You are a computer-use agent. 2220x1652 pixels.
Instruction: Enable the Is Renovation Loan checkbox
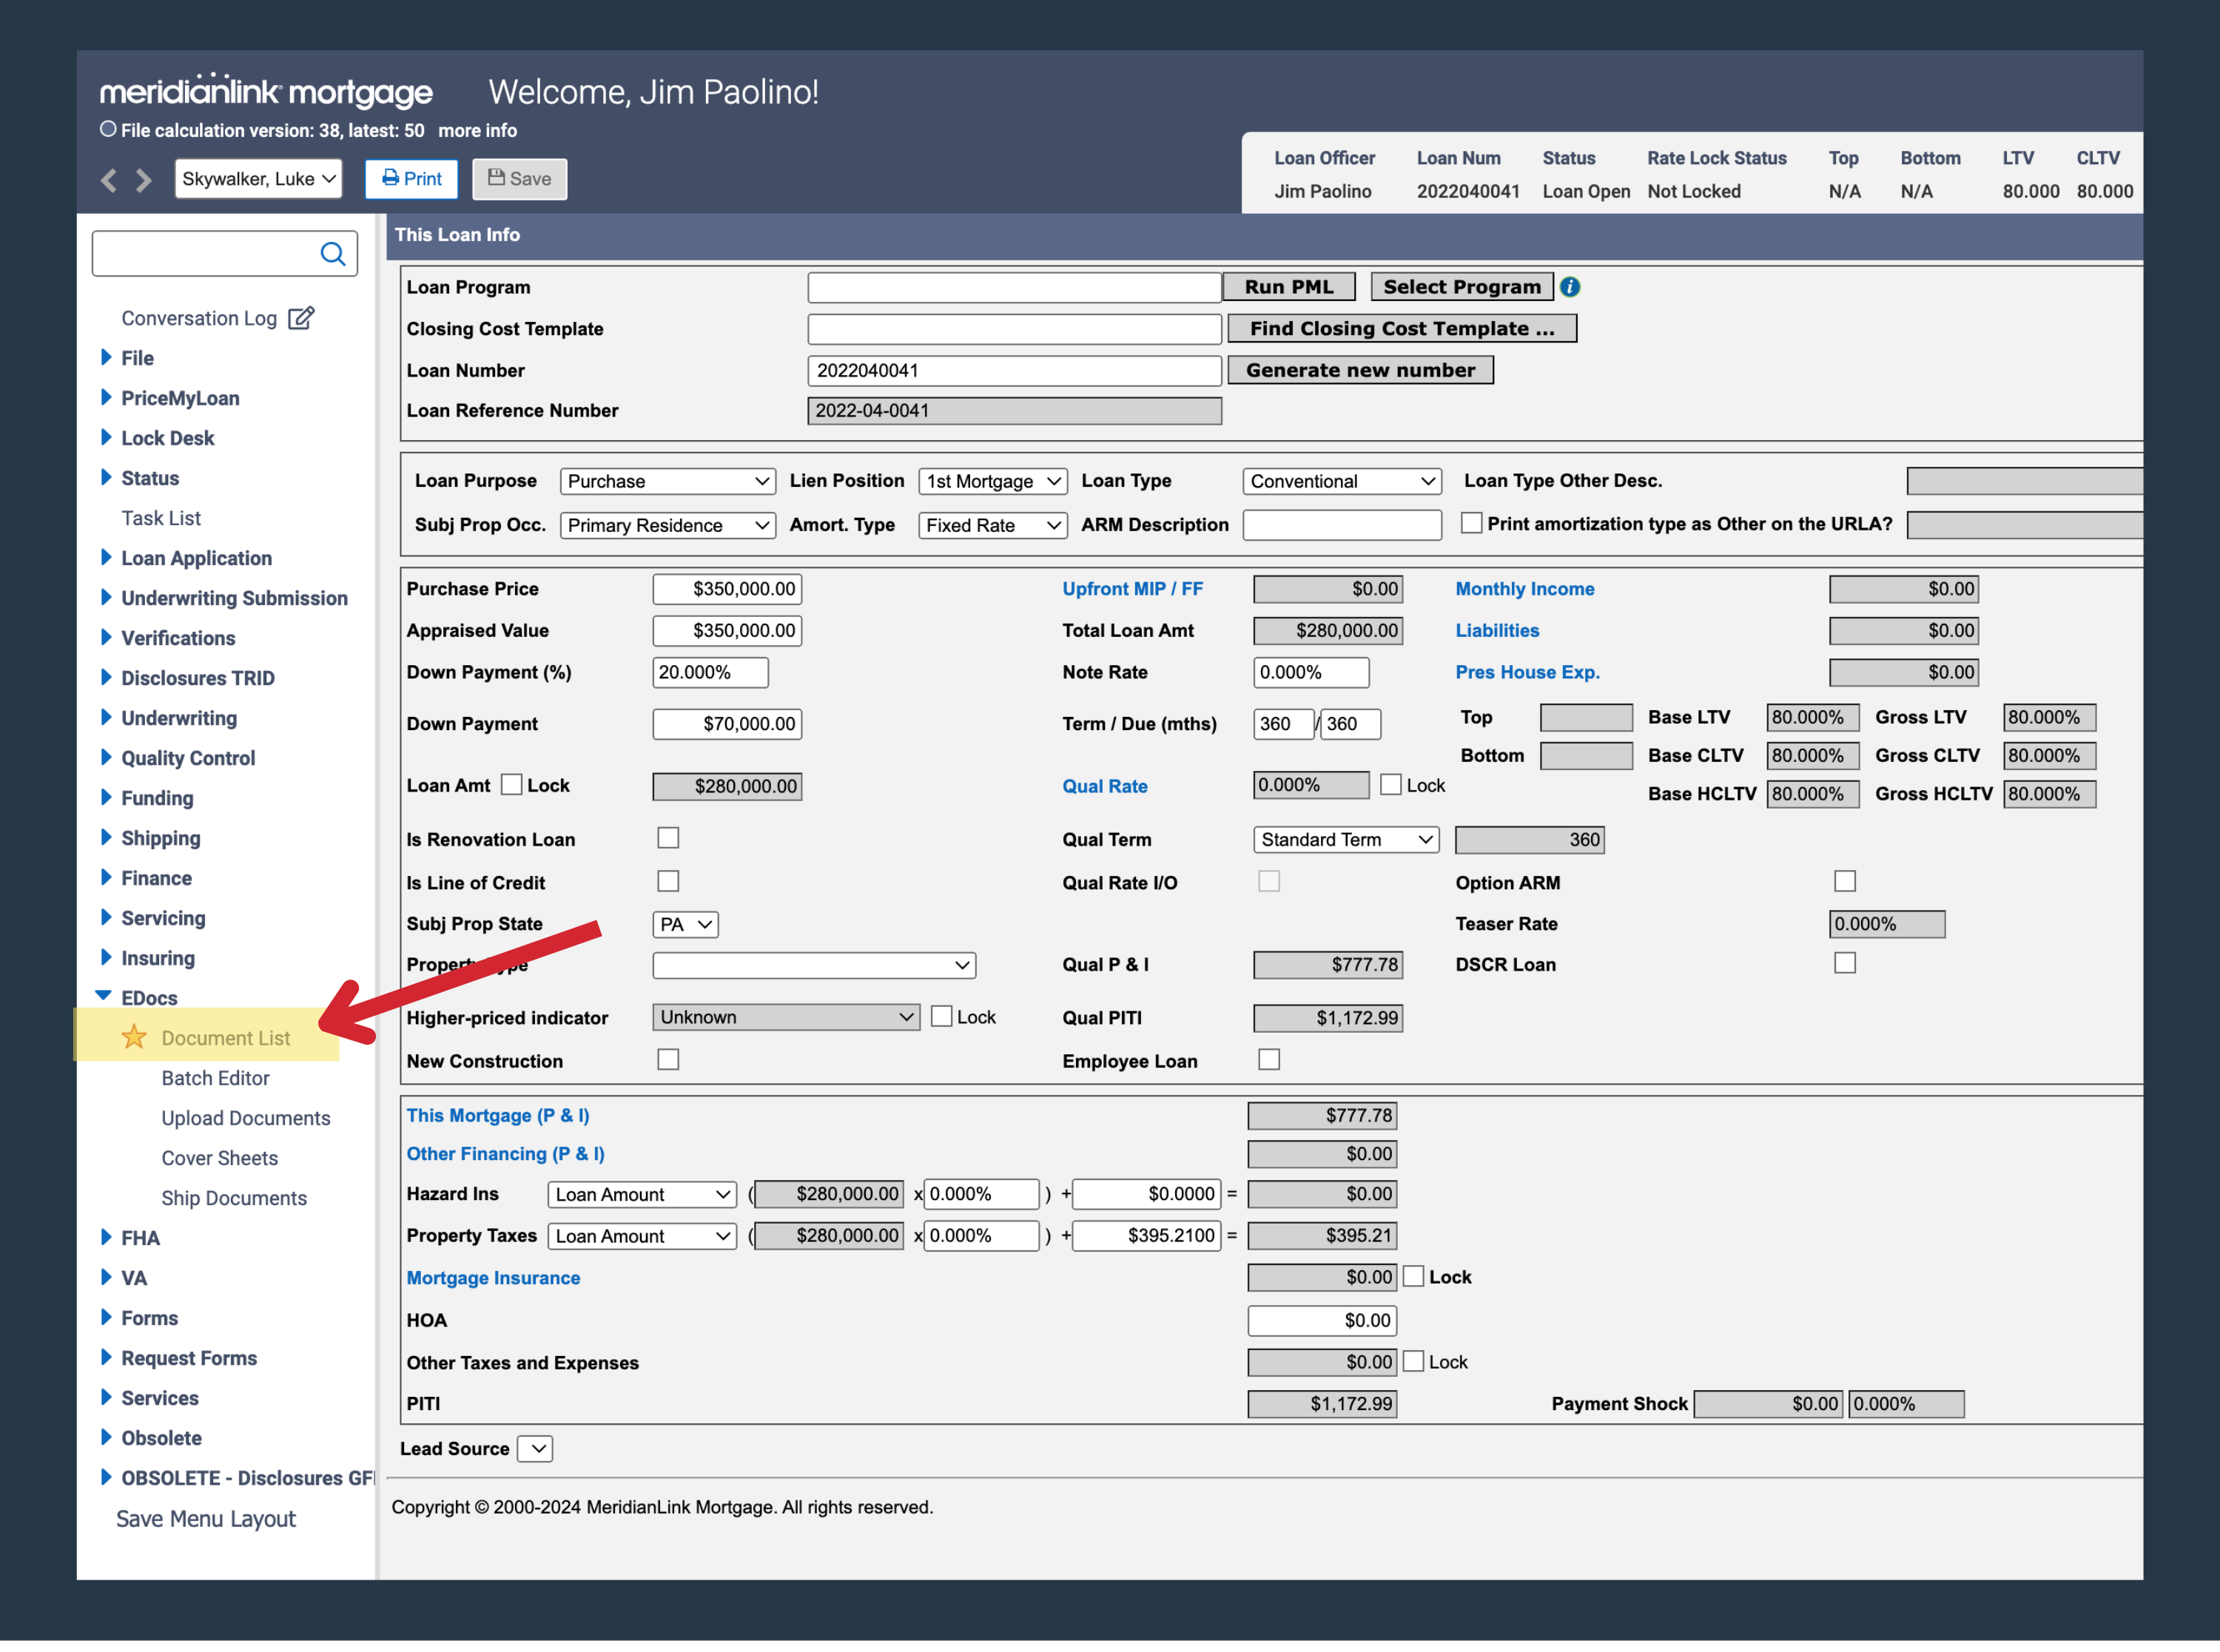(x=668, y=838)
